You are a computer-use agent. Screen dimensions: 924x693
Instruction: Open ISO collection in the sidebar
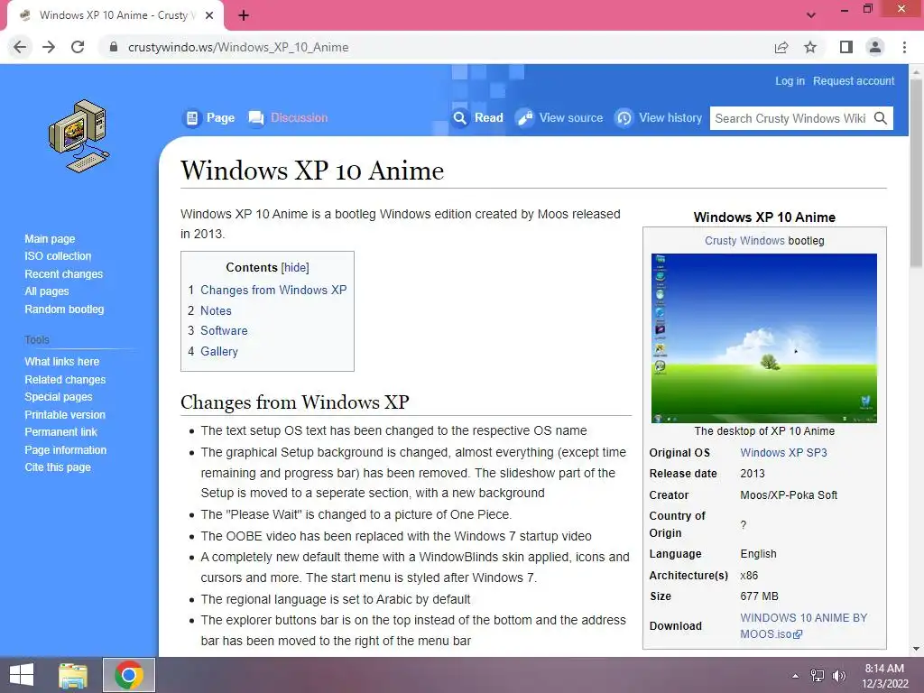(x=58, y=256)
